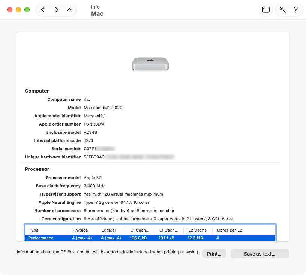Click the Number of processors value
The width and height of the screenshot is (306, 275).
(x=129, y=211)
